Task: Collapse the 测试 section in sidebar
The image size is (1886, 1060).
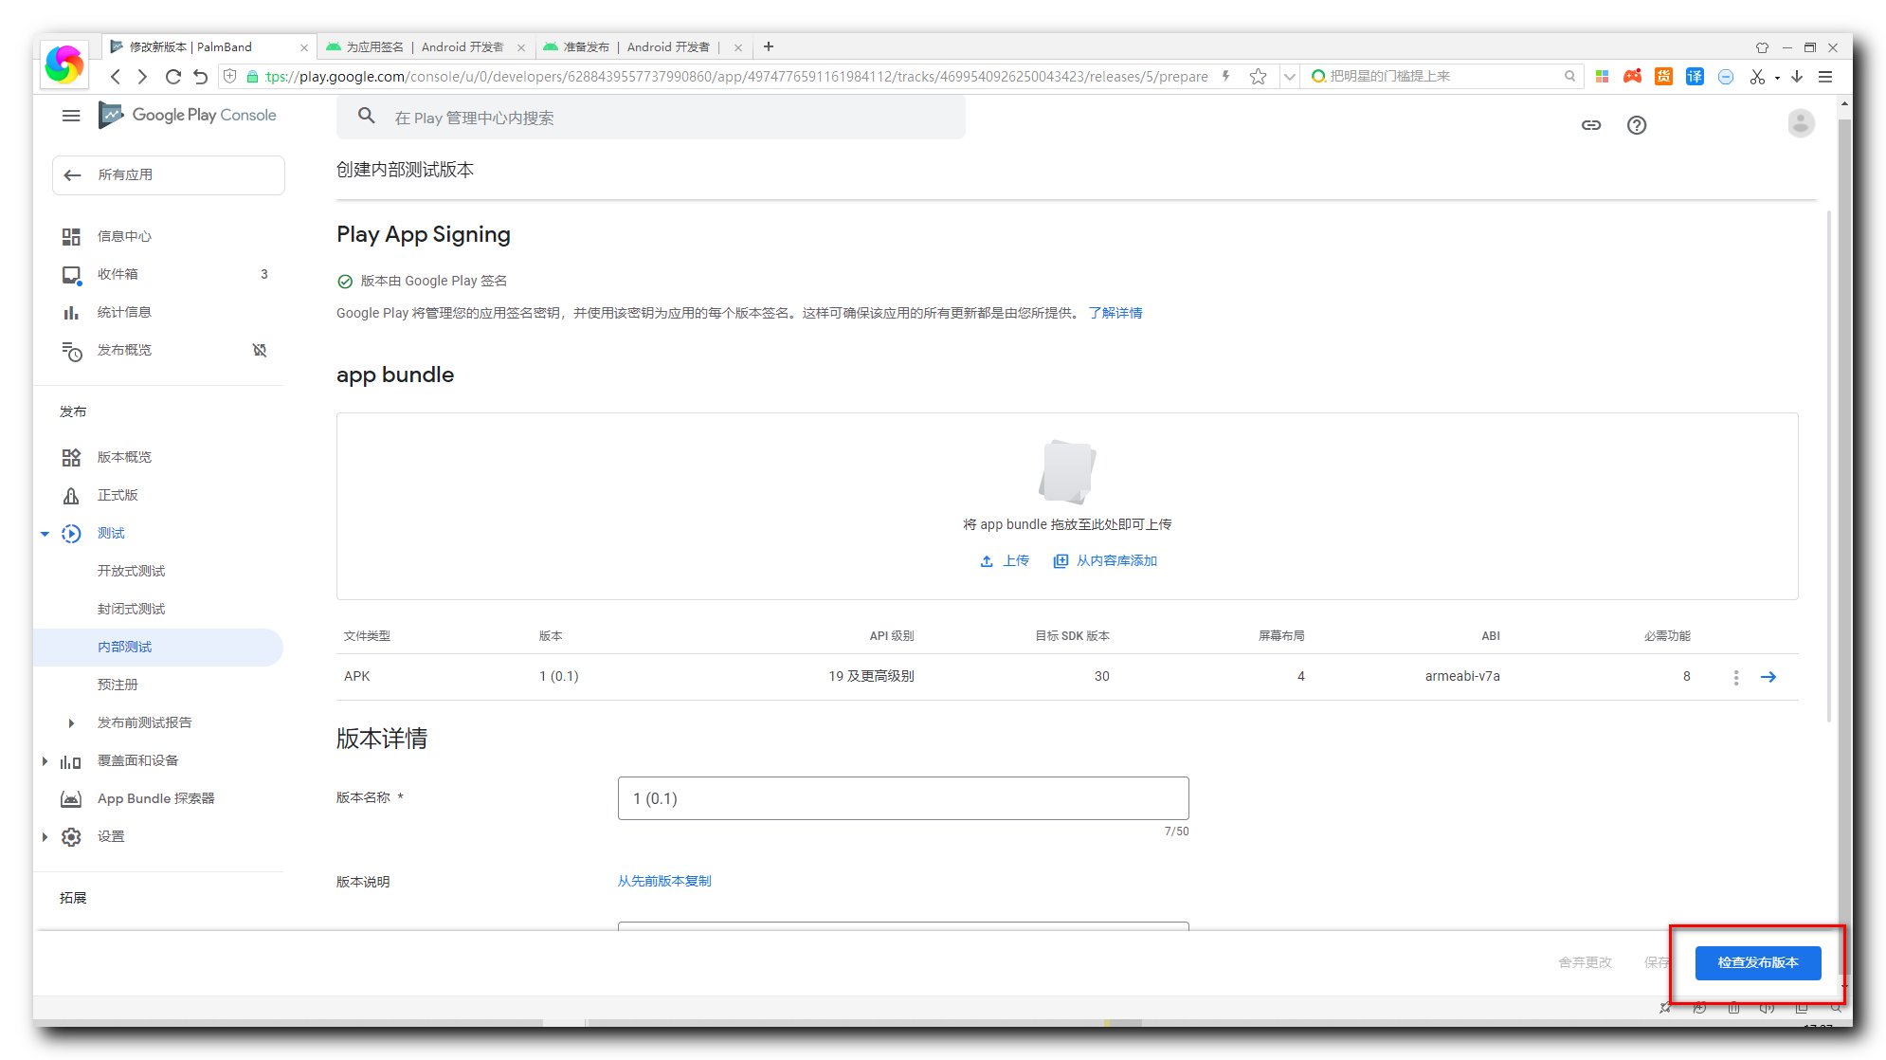Action: 45,534
